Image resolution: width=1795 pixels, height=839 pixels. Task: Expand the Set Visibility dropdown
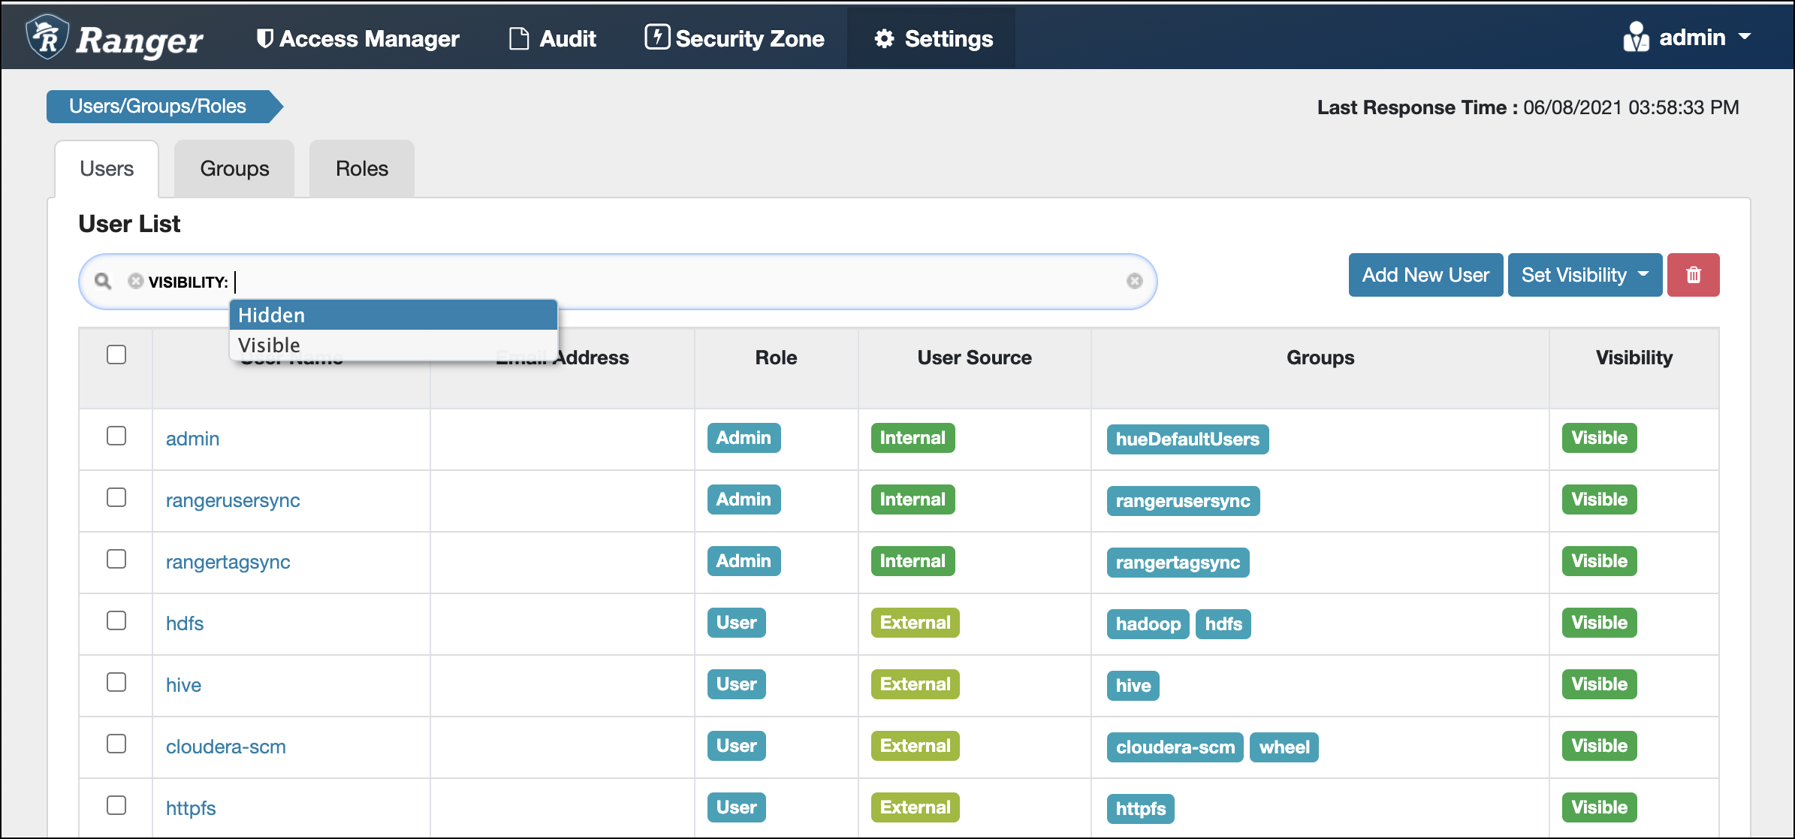1584,275
